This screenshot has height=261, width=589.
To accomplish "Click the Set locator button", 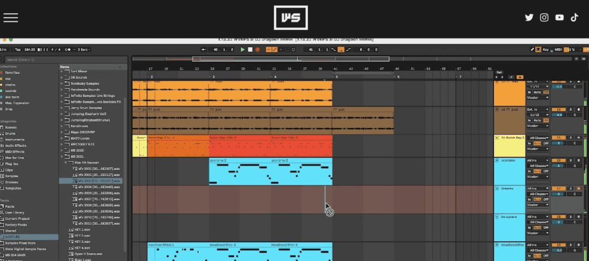I will tap(499, 72).
